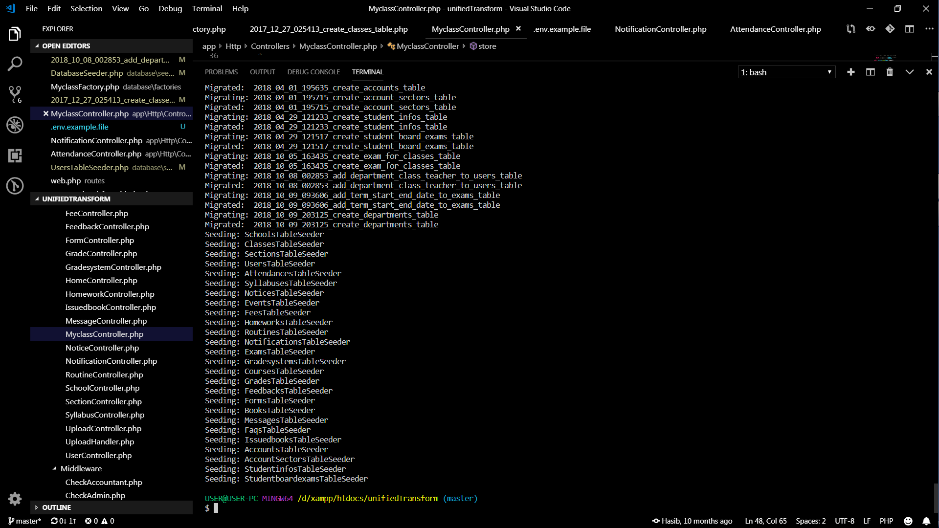Open the Search view in the activity bar
Screen dimensions: 939x528
15,64
